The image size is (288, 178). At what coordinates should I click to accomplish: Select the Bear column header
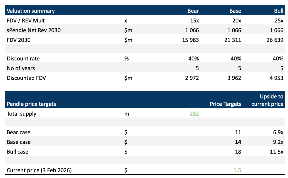pyautogui.click(x=193, y=11)
